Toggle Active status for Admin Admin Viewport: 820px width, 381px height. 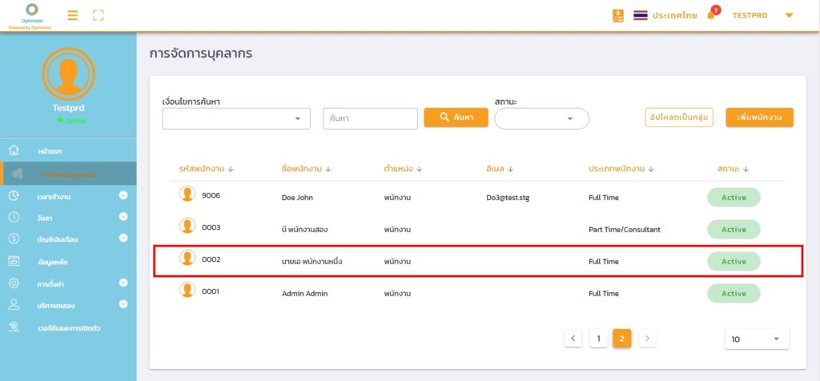pyautogui.click(x=733, y=294)
